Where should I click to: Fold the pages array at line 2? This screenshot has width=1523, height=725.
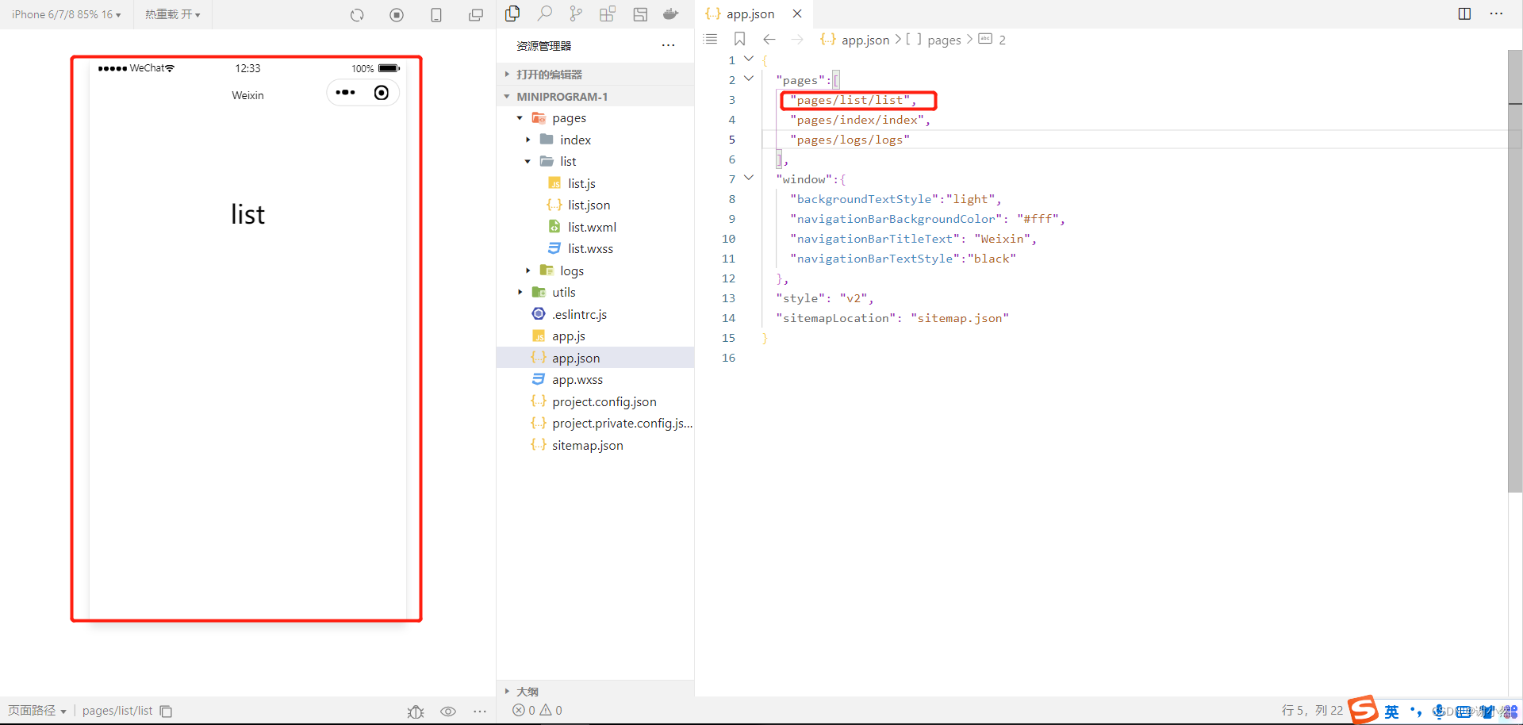point(749,79)
